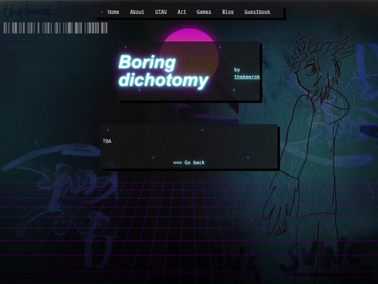The height and width of the screenshot is (284, 378).
Task: Go to the About page
Action: pyautogui.click(x=137, y=12)
